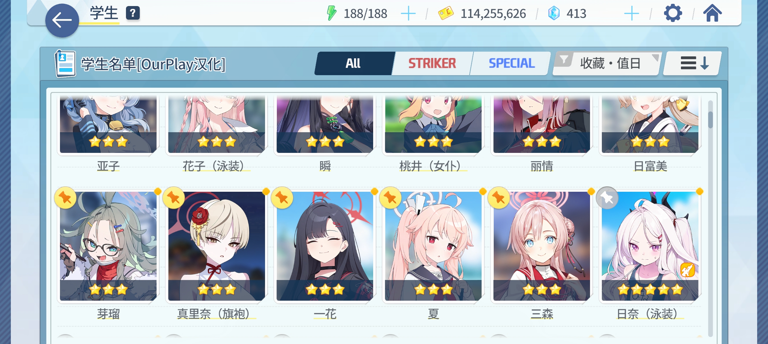Open the question mark help icon
768x344 pixels.
pyautogui.click(x=133, y=13)
